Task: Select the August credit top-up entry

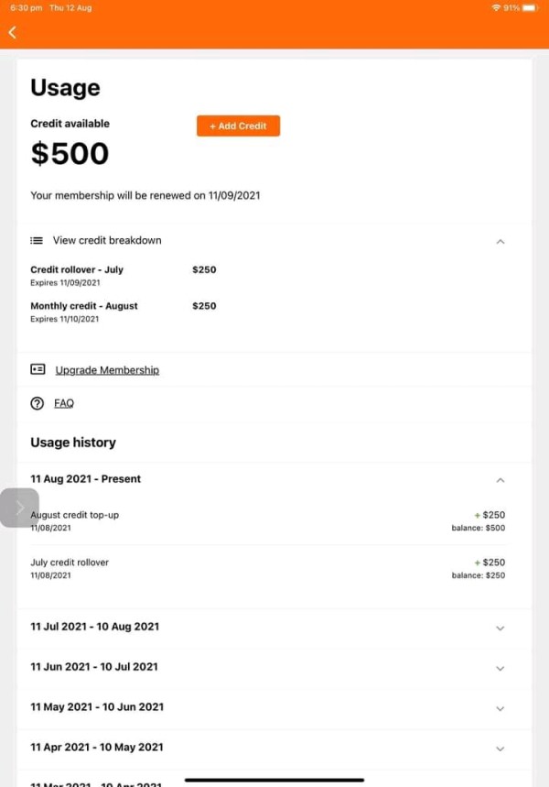Action: tap(75, 516)
